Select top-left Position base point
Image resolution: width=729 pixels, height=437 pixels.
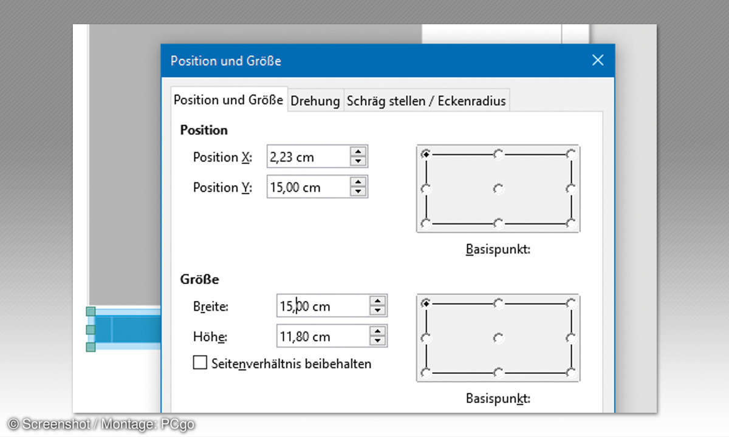coord(426,154)
